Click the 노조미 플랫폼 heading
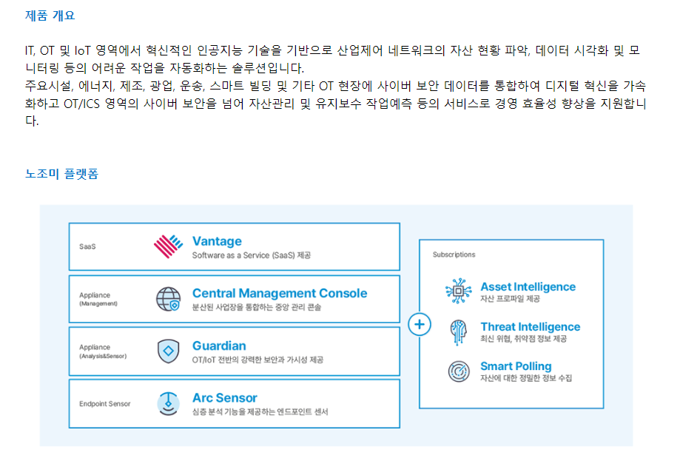The image size is (680, 475). 61,174
